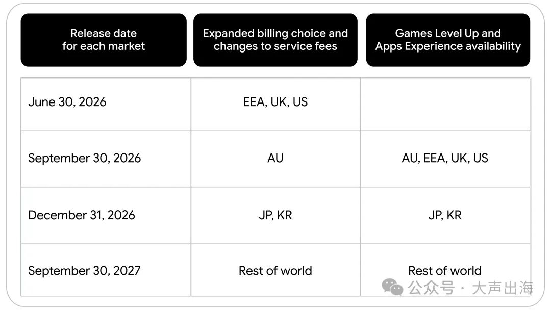Click the WeChat logo icon in watermark
Image resolution: width=551 pixels, height=310 pixels.
392,287
